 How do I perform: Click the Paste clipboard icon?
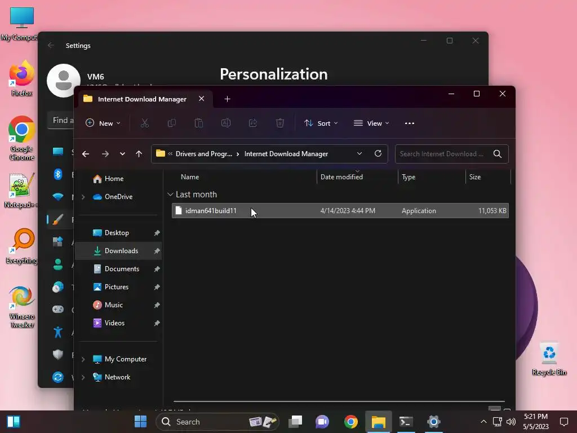[x=199, y=123]
